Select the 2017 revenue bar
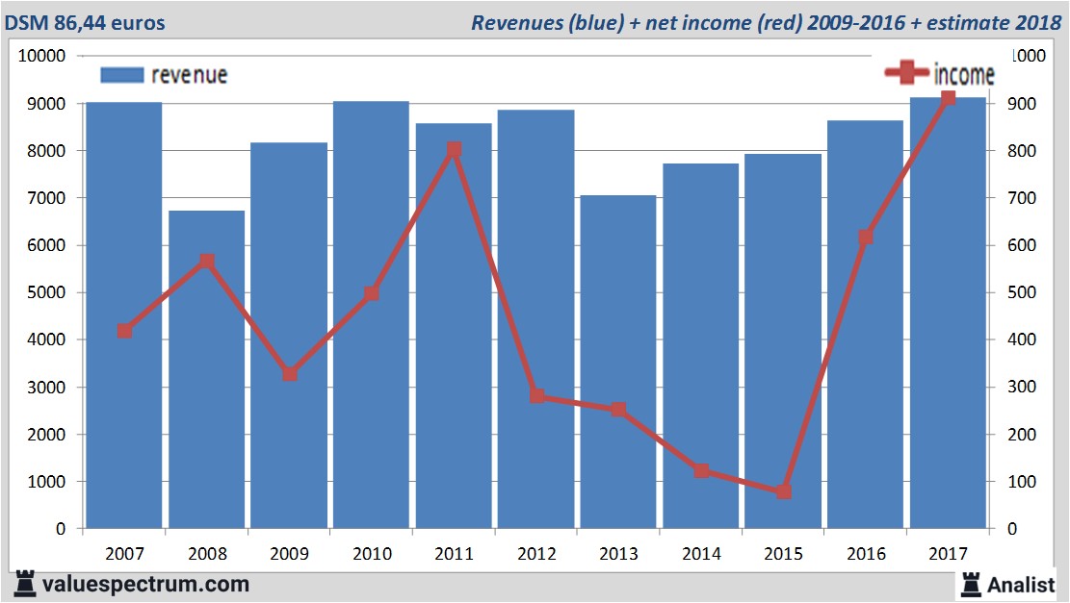Viewport: 1070px width, 603px height. pyautogui.click(x=948, y=313)
